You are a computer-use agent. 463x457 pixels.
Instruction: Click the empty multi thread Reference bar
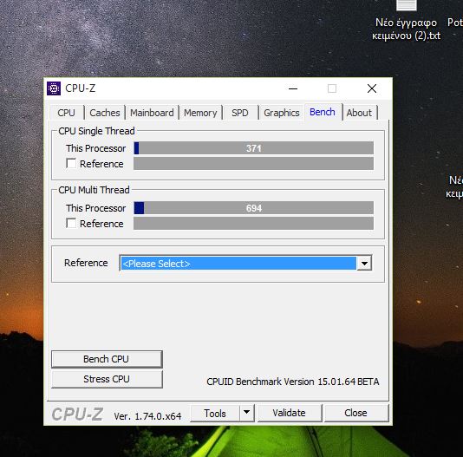pos(254,224)
